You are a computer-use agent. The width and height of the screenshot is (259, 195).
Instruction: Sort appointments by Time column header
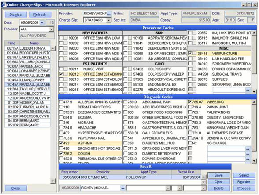pos(12,43)
